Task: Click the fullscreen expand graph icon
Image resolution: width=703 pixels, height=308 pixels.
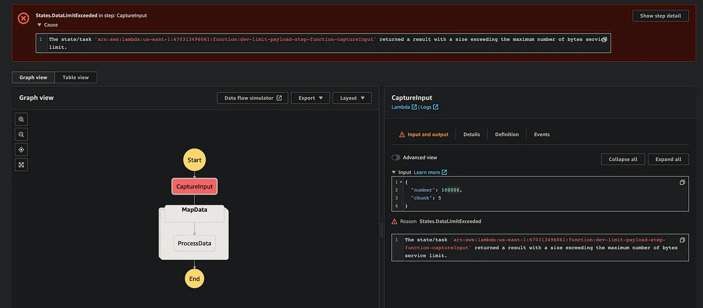Action: (x=21, y=165)
